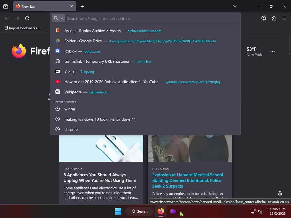
Task: Click the YouTube favicon icon
Action: point(58,81)
